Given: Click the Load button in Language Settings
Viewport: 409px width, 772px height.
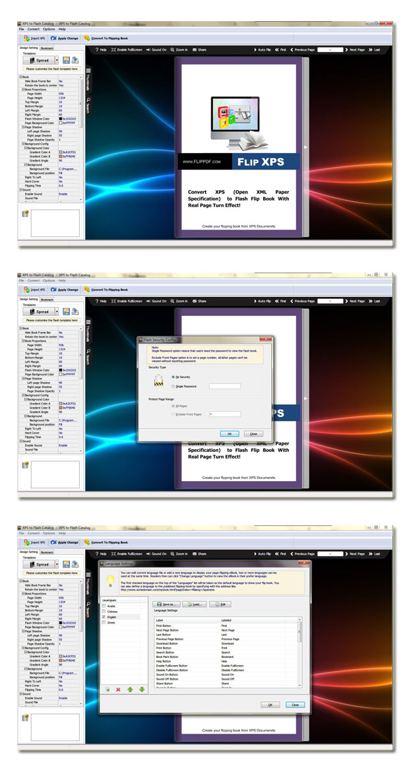Looking at the screenshot, I should 195,604.
